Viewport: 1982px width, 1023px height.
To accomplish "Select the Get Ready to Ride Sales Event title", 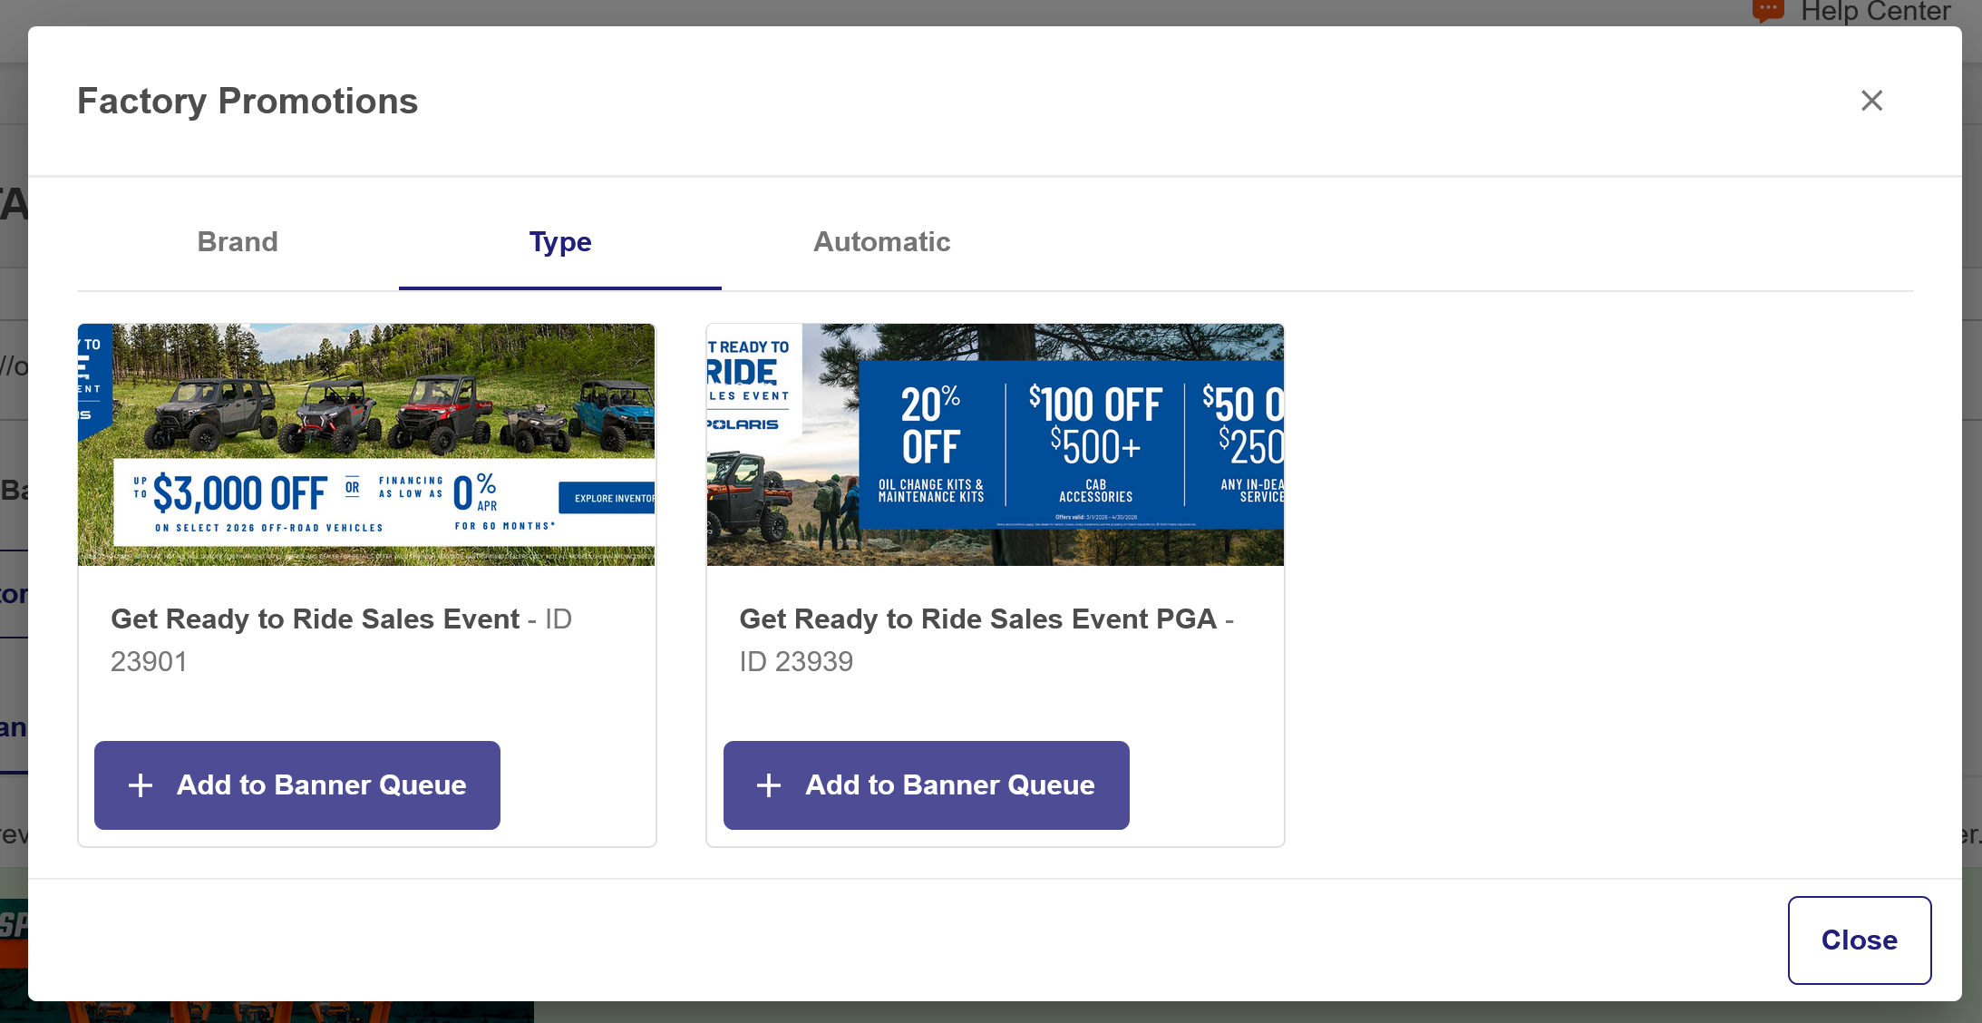I will (x=315, y=619).
